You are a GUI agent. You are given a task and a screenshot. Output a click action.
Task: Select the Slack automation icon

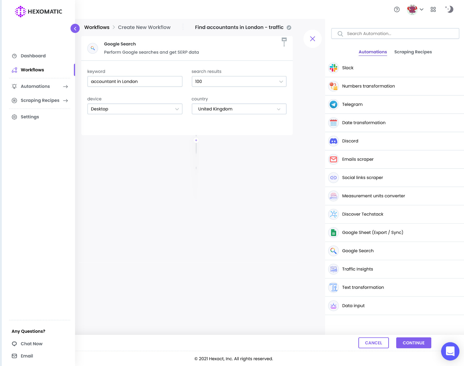point(334,68)
